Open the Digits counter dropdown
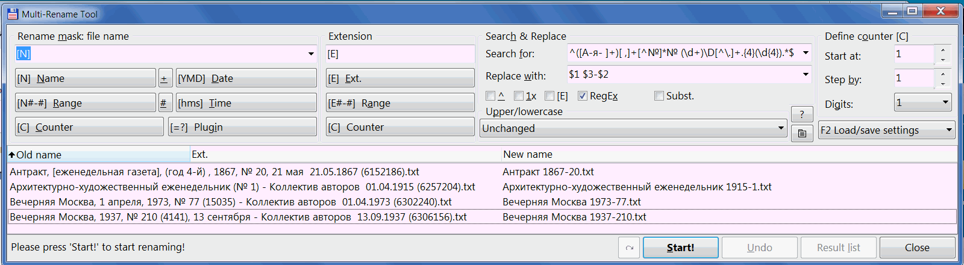The width and height of the screenshot is (964, 265). tap(923, 103)
